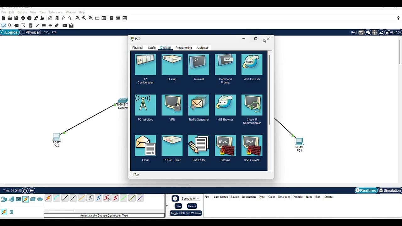Select PC0 device on the workspace

57,137
